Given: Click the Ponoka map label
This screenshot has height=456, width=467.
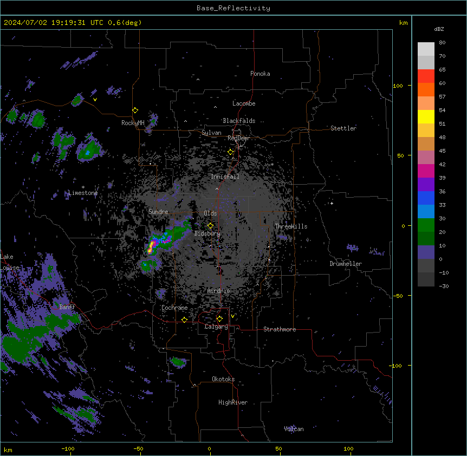Looking at the screenshot, I should point(260,74).
